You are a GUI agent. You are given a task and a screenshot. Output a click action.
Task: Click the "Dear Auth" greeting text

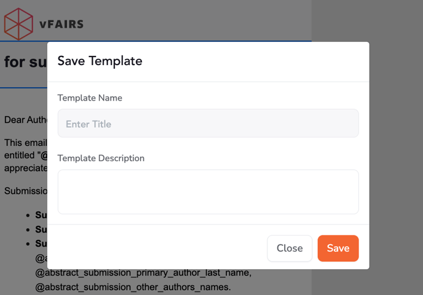[x=25, y=120]
